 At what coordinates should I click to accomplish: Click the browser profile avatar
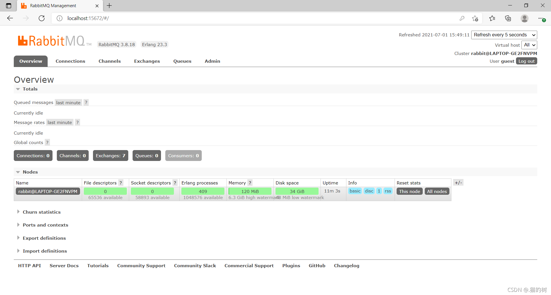coord(525,18)
